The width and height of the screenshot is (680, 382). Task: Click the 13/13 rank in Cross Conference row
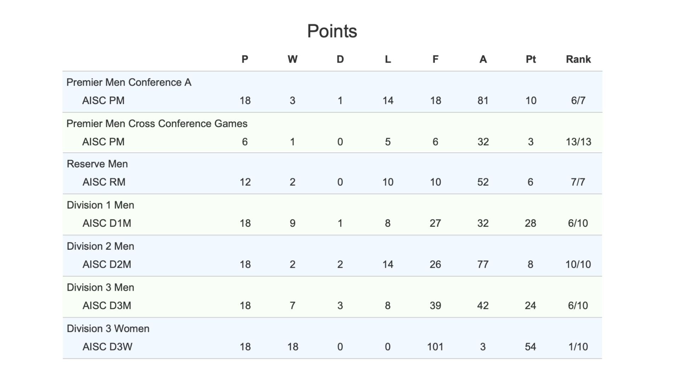coord(578,142)
